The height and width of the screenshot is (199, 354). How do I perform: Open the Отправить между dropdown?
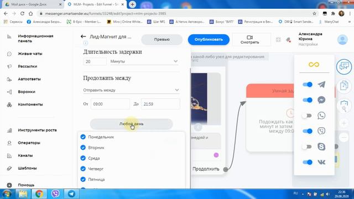coord(131,90)
